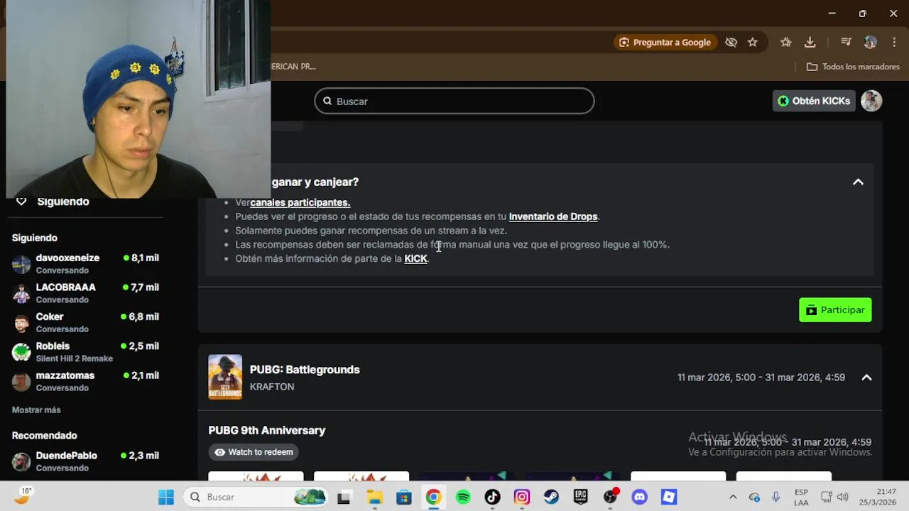Open davooxeneize channel in sidebar
Screen dimensions: 909x511
[85, 264]
